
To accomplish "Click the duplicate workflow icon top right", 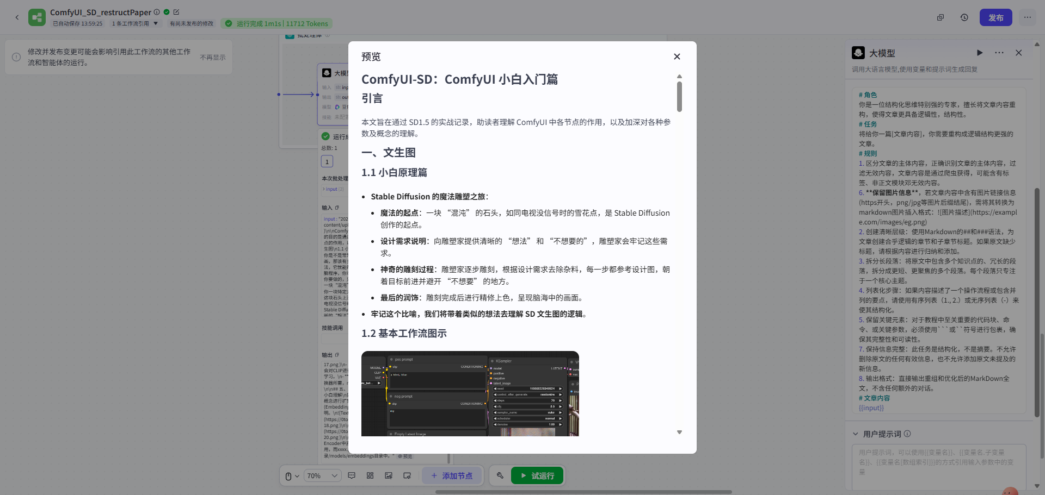I will point(941,17).
